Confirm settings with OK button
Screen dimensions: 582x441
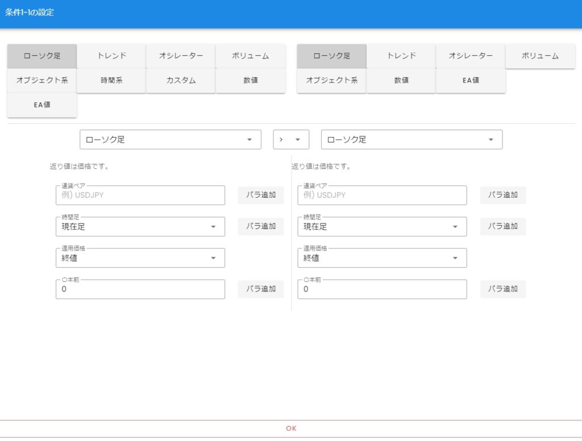[x=291, y=428]
